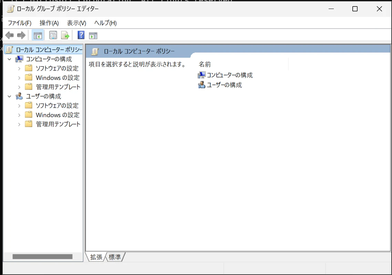This screenshot has height=275, width=392.
Task: Select ユーザーの構成 text in the right list
Action: (224, 85)
